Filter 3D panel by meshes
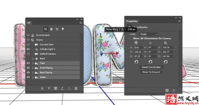 click(x=51, y=29)
